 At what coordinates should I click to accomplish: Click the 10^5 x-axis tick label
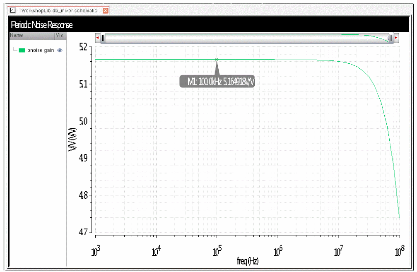(x=217, y=250)
